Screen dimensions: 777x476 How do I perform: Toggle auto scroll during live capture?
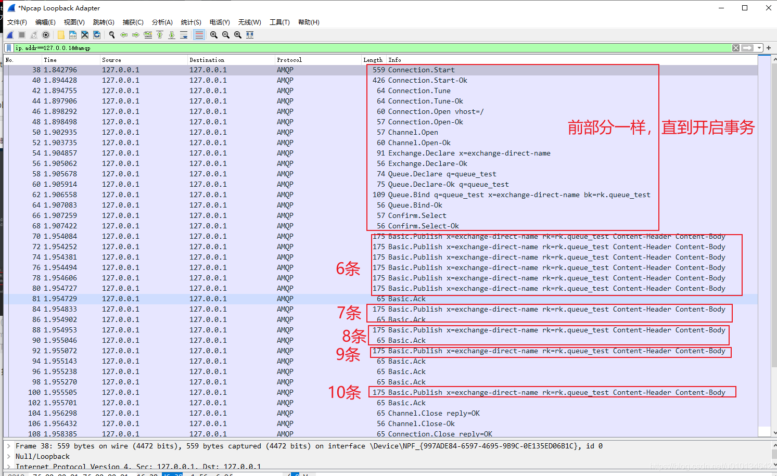pyautogui.click(x=184, y=35)
